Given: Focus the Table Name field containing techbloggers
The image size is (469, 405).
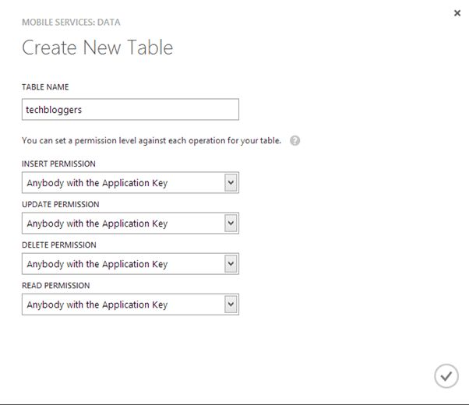Looking at the screenshot, I should pos(130,110).
